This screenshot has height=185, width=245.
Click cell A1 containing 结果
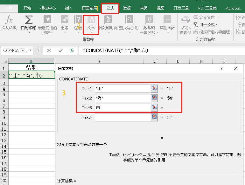point(31,67)
